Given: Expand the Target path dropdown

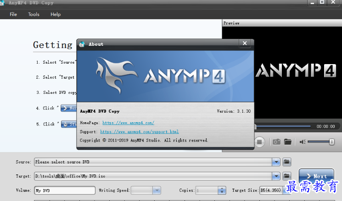Looking at the screenshot, I should pyautogui.click(x=276, y=176).
